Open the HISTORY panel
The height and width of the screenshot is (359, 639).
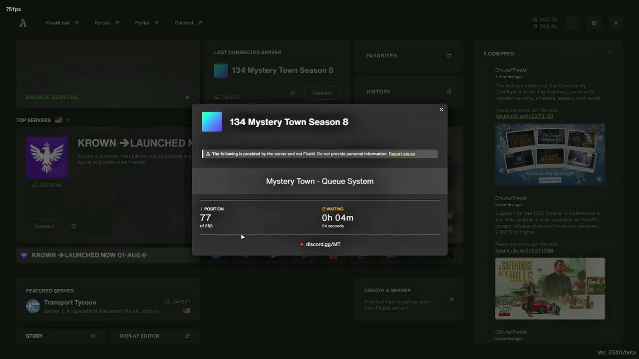[408, 91]
